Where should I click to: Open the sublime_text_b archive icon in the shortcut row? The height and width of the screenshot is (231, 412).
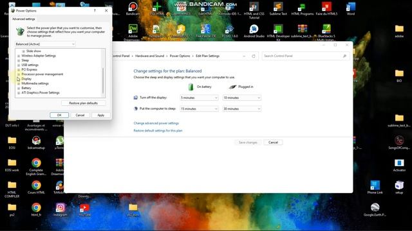(302, 31)
